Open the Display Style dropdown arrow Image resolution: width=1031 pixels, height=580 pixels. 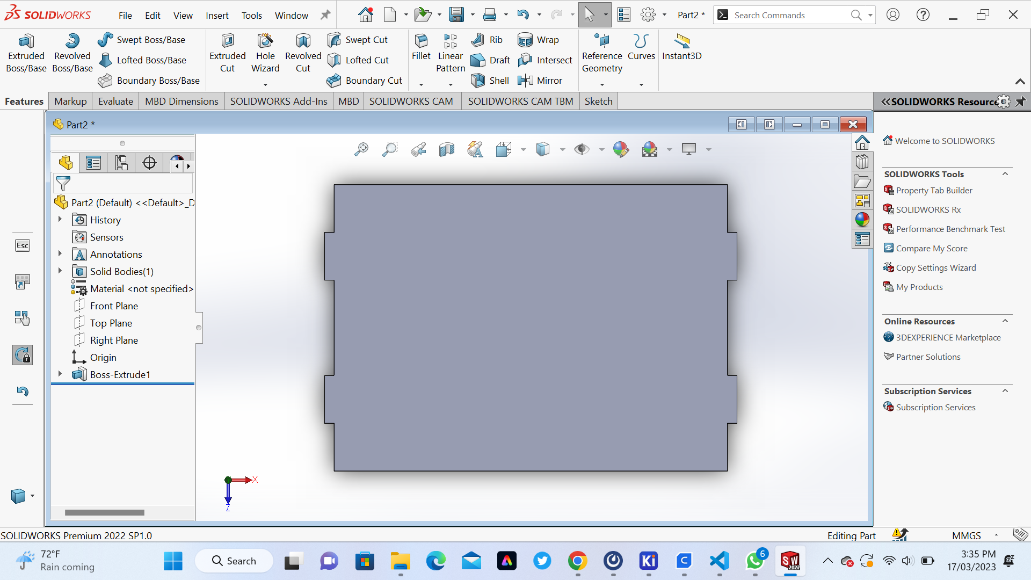562,150
